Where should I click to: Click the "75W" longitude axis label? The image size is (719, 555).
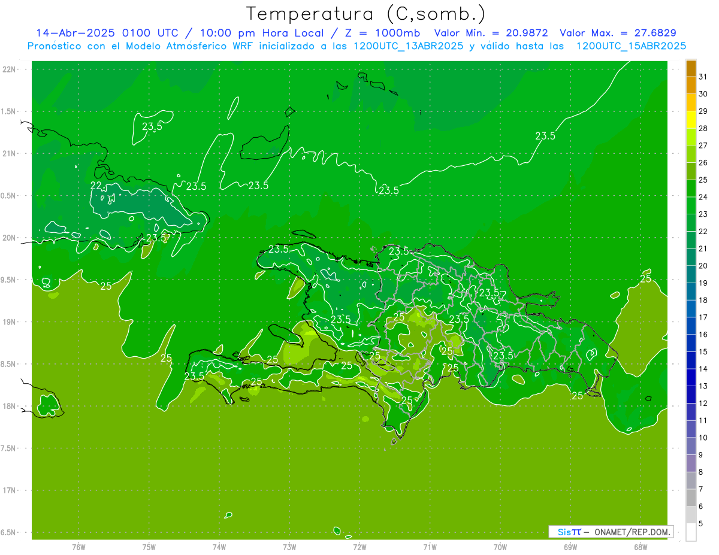coord(149,547)
